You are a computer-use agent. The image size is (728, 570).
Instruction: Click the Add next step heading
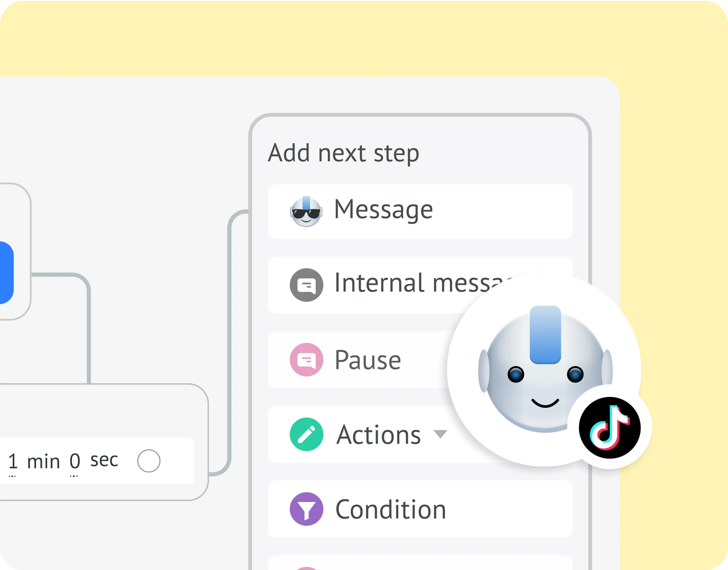[x=343, y=153]
